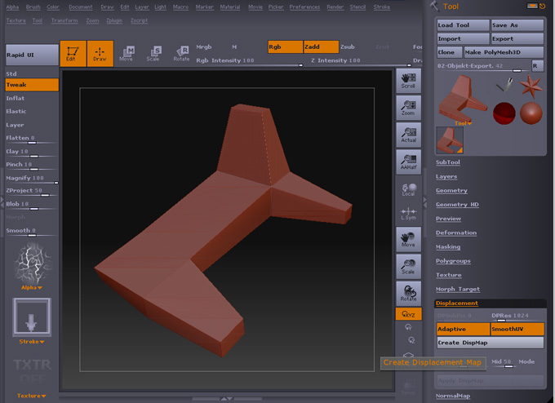The width and height of the screenshot is (555, 403).
Task: Click the Create DispMap button
Action: [490, 343]
